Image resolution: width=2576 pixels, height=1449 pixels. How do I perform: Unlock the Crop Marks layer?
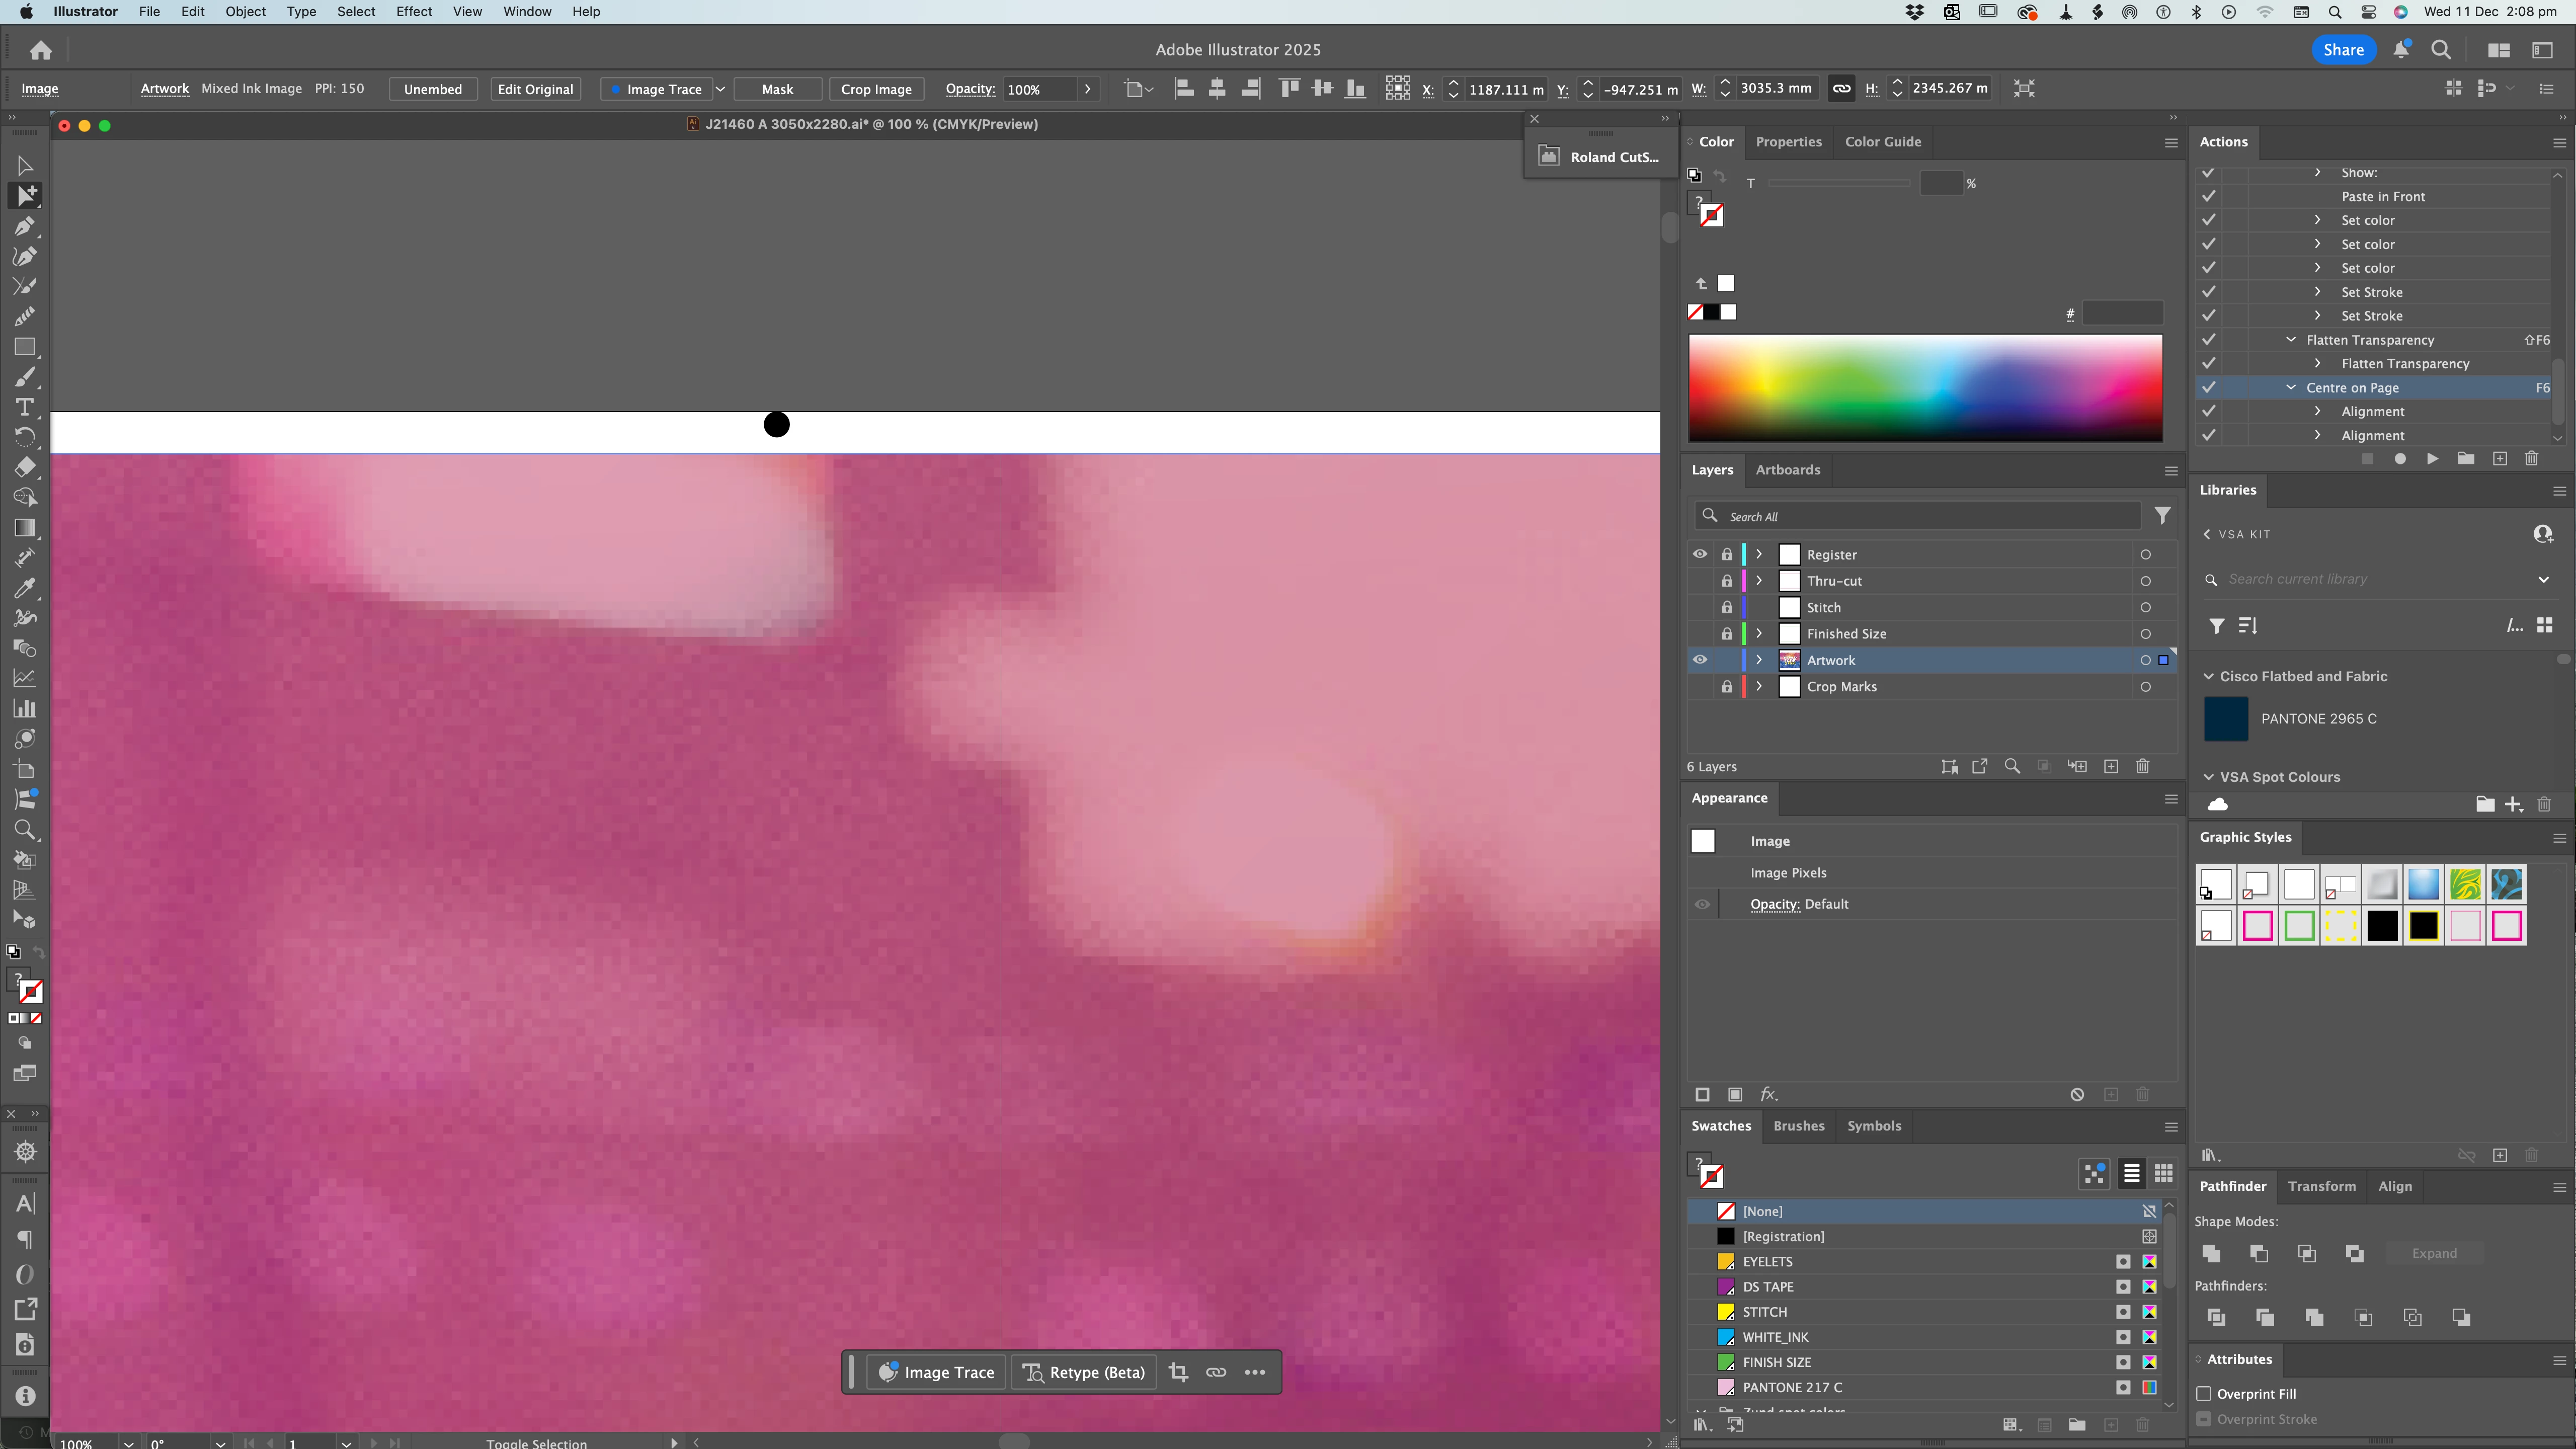(1727, 687)
